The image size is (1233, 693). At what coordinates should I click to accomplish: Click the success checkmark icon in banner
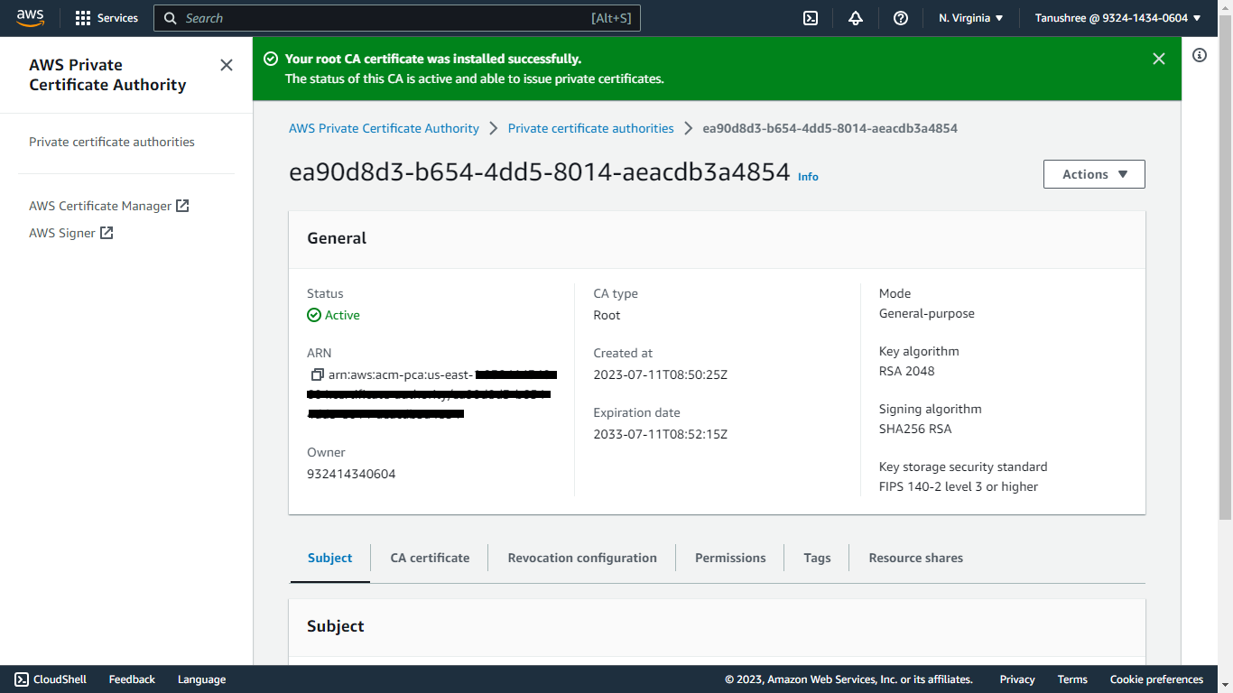[x=270, y=59]
